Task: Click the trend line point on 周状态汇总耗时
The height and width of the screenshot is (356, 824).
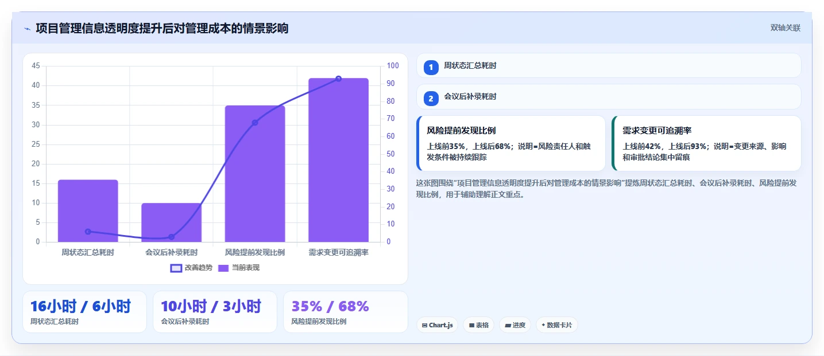Action: click(x=88, y=232)
